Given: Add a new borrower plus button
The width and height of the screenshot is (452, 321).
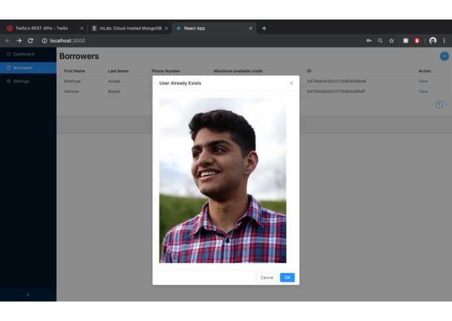Looking at the screenshot, I should [x=444, y=56].
